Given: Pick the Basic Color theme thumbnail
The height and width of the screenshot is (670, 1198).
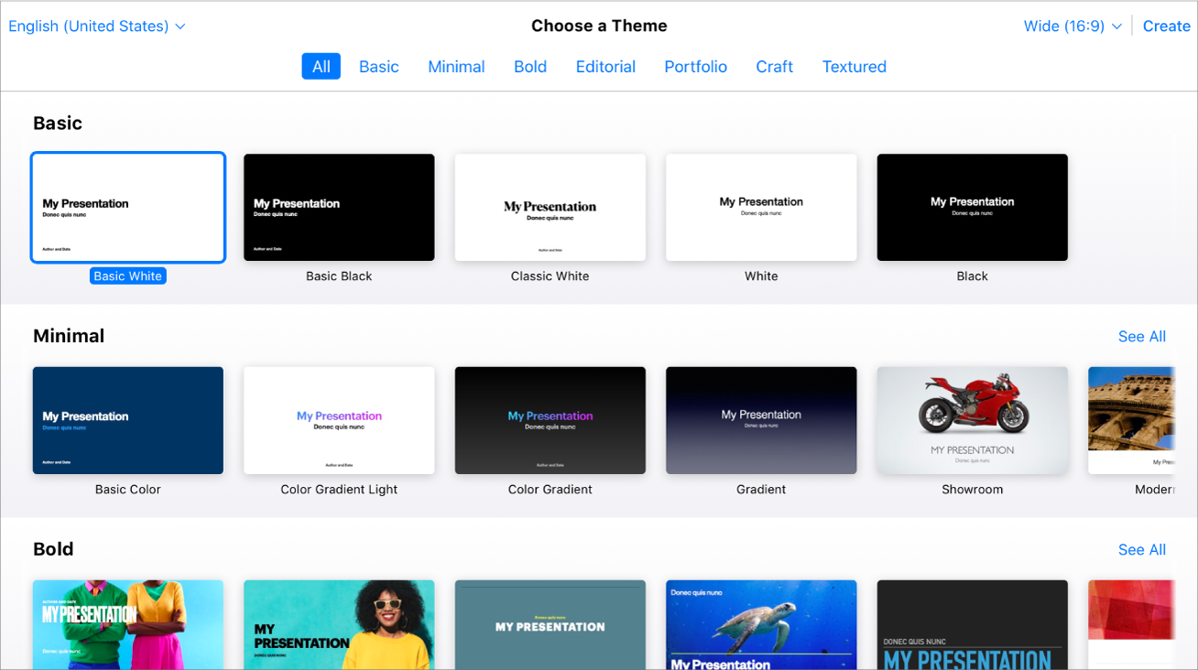Looking at the screenshot, I should pyautogui.click(x=128, y=421).
